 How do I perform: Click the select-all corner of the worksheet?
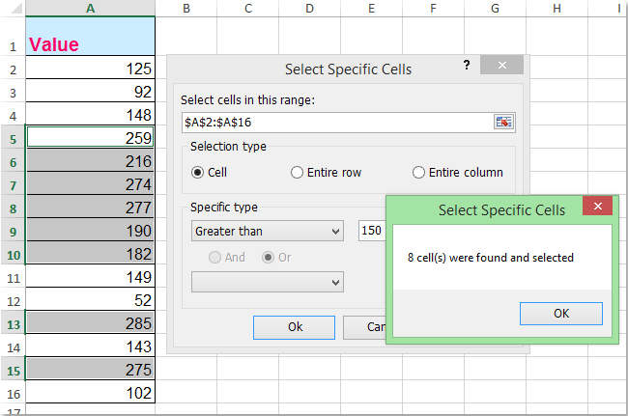(x=13, y=9)
